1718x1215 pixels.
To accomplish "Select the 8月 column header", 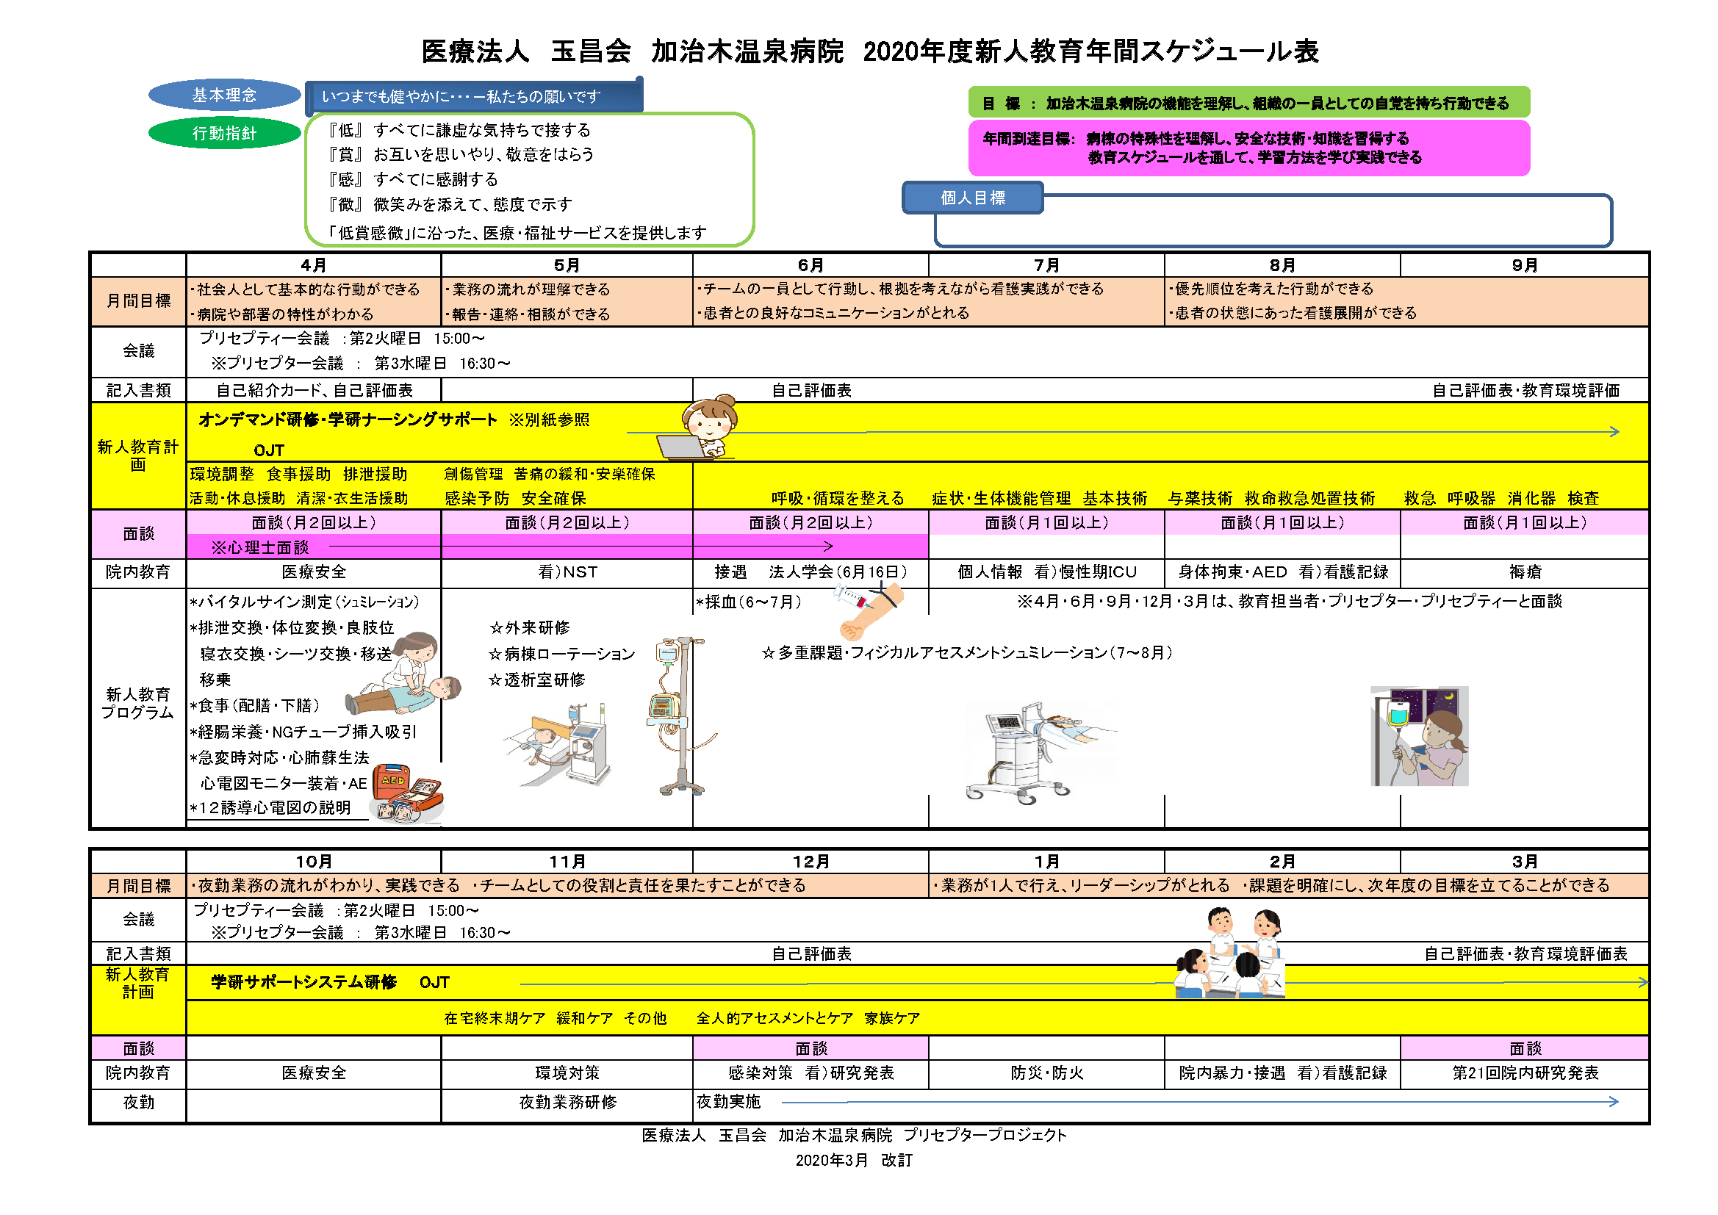I will pyautogui.click(x=1282, y=265).
